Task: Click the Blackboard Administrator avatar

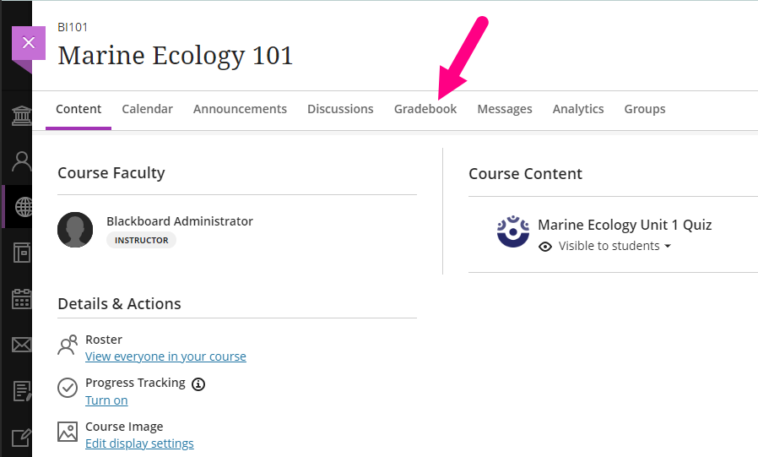Action: [75, 230]
